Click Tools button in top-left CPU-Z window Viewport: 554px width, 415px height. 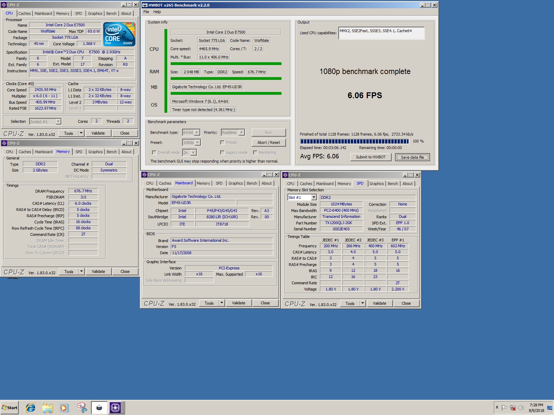coord(69,133)
